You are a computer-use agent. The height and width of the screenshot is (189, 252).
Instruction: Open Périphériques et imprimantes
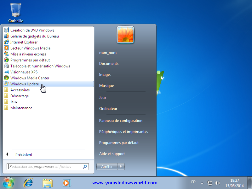click(x=123, y=131)
